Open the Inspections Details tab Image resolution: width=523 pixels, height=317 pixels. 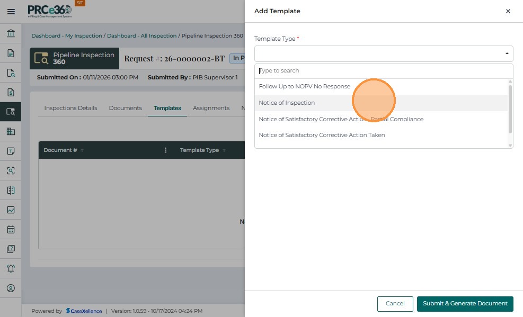tap(70, 108)
